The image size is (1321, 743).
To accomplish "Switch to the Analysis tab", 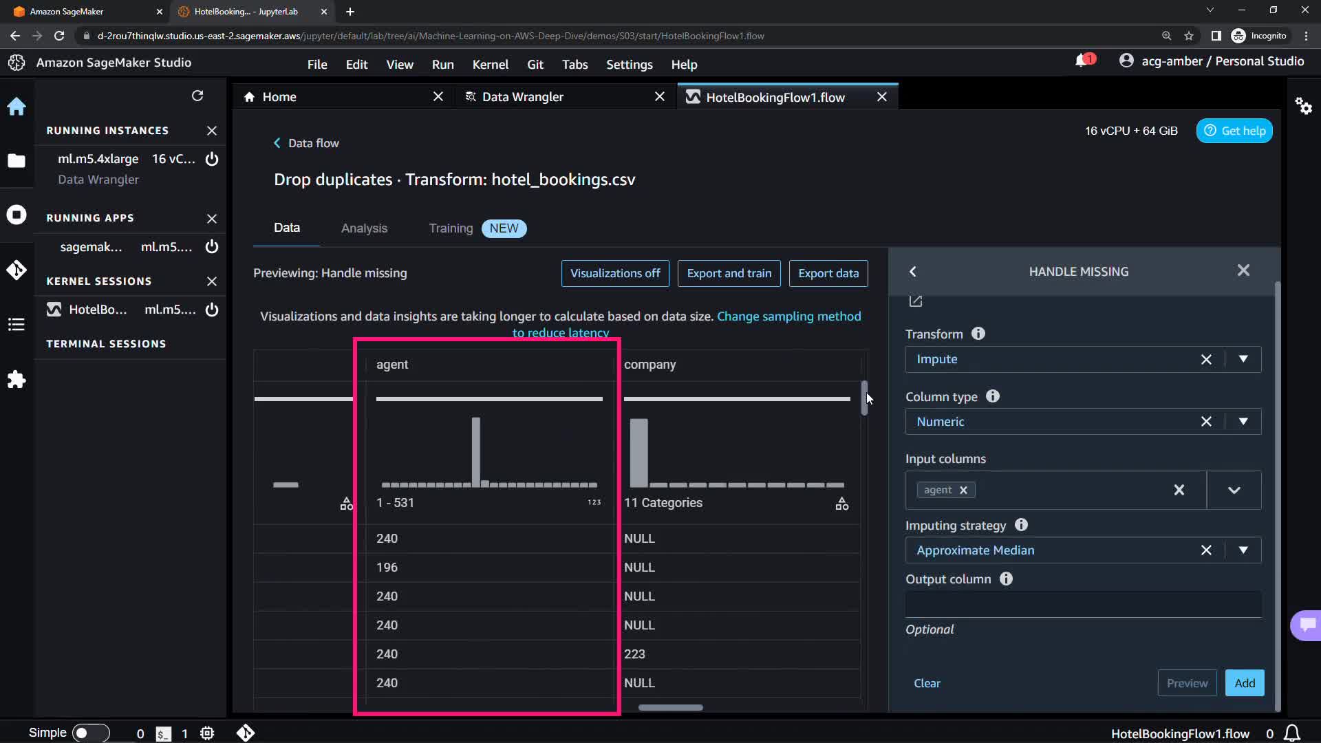I will coord(364,228).
